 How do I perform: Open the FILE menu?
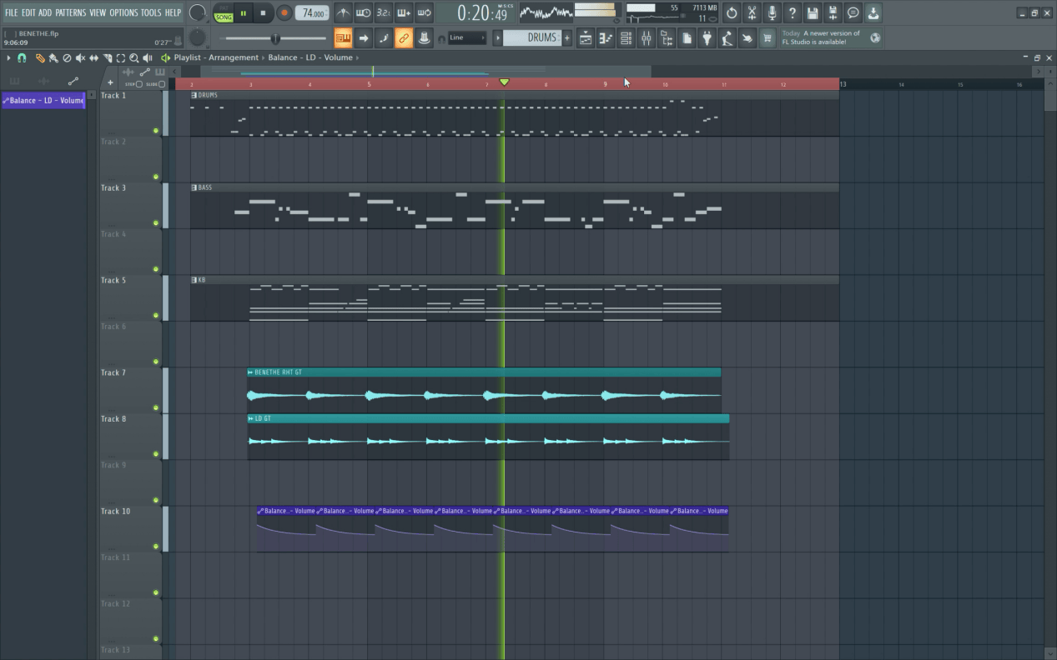tap(11, 12)
